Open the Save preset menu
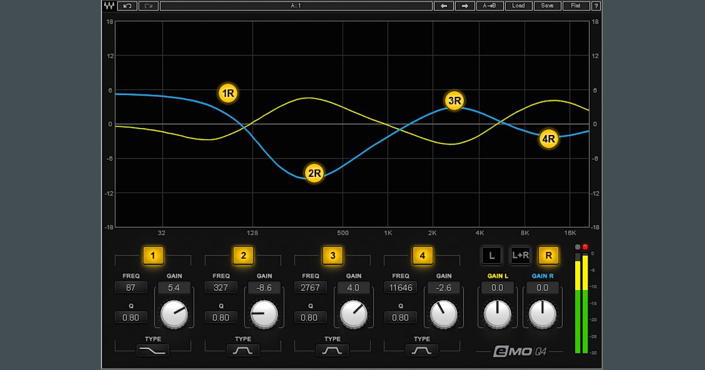 tap(548, 6)
